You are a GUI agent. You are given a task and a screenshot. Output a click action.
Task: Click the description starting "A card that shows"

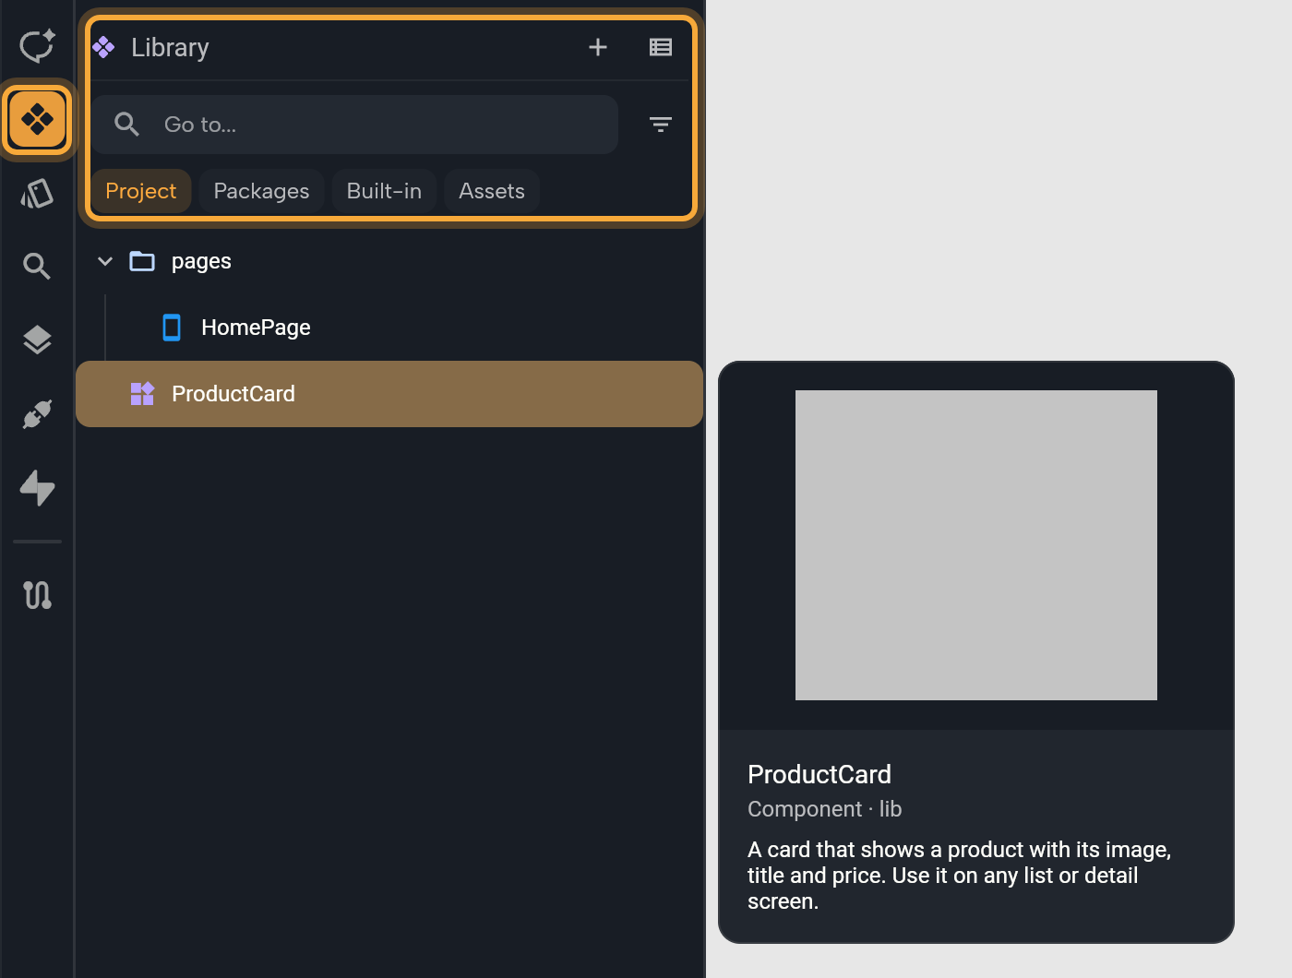point(960,876)
